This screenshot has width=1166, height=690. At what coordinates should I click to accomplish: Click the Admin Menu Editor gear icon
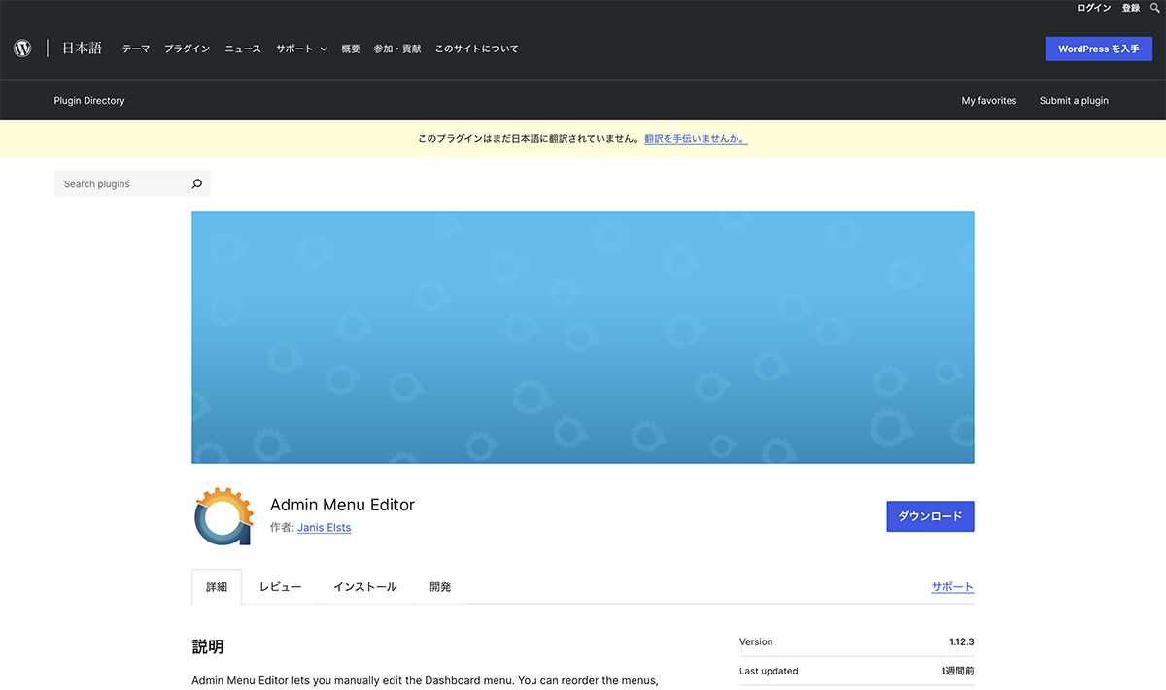coord(223,516)
